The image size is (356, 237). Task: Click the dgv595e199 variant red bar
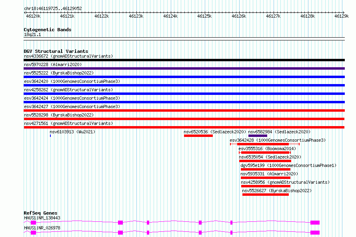coord(266,169)
